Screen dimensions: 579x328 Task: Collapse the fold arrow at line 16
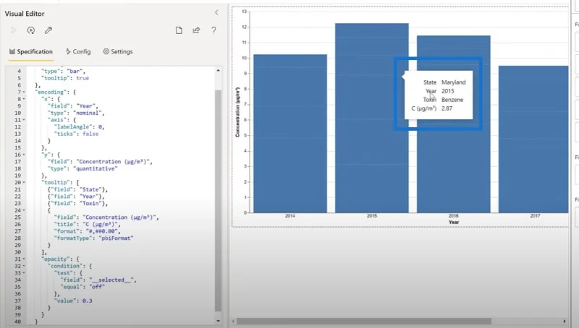[x=24, y=155]
